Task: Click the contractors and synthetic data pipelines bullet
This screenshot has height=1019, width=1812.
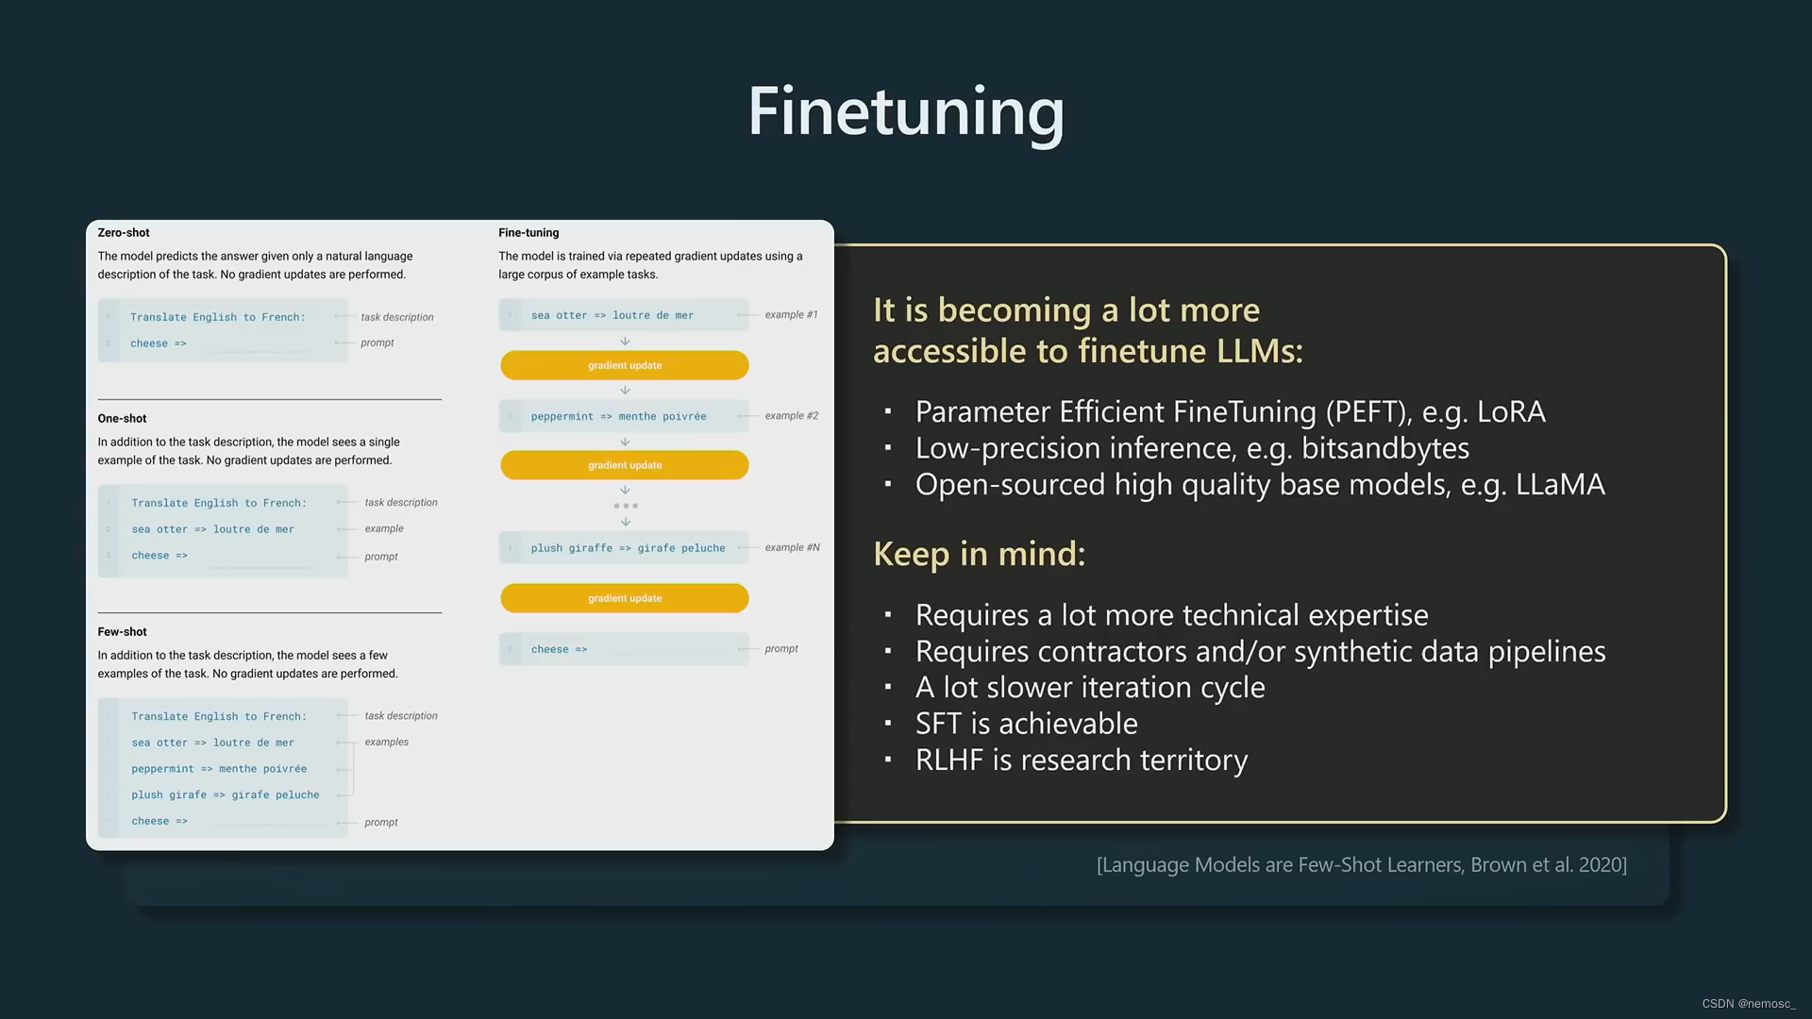Action: (x=1260, y=652)
